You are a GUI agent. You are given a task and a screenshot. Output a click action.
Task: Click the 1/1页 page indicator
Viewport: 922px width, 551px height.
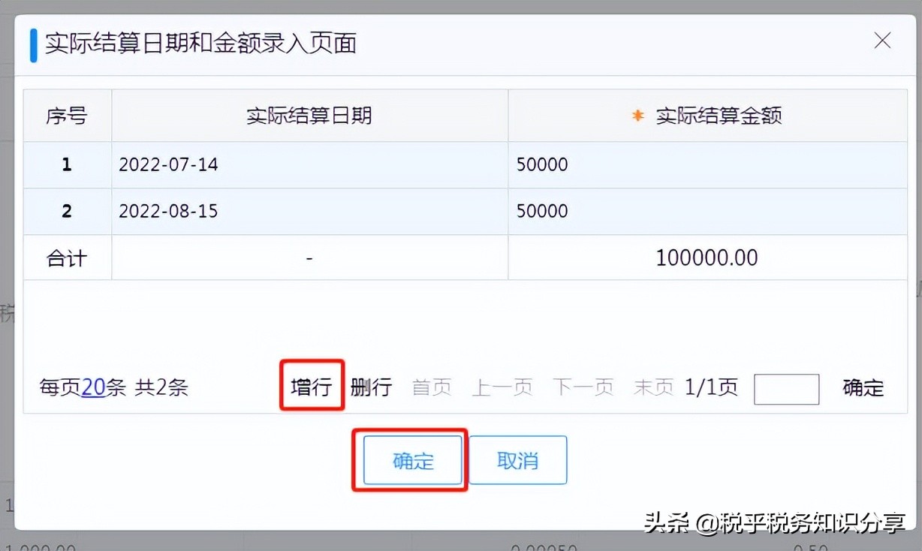(711, 387)
